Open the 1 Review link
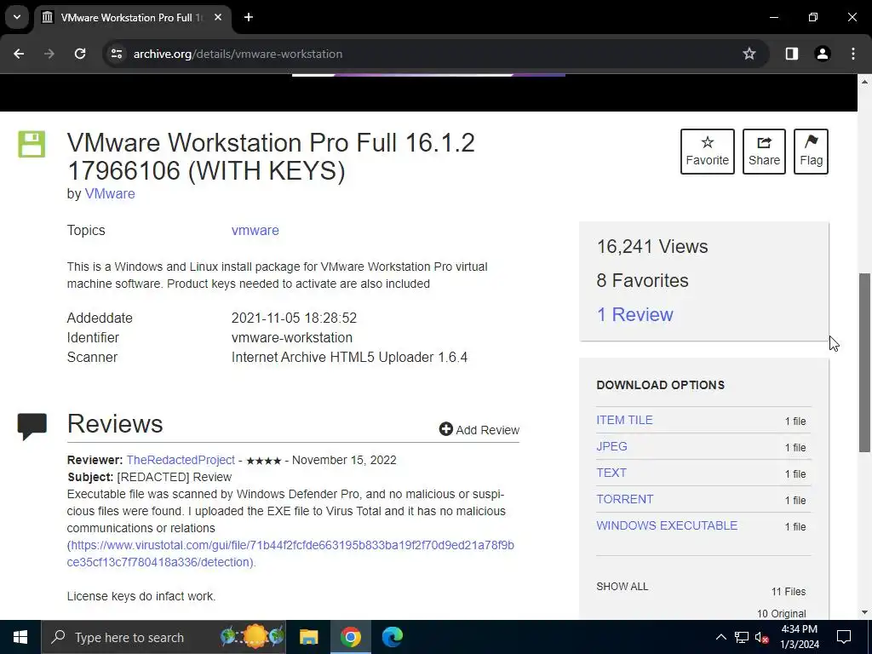Image resolution: width=872 pixels, height=654 pixels. click(x=634, y=314)
